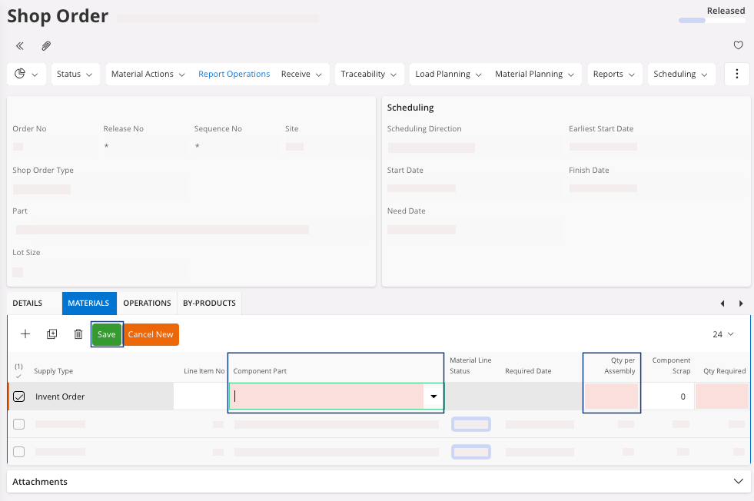Switch to the Operations tab
754x501 pixels.
(147, 304)
